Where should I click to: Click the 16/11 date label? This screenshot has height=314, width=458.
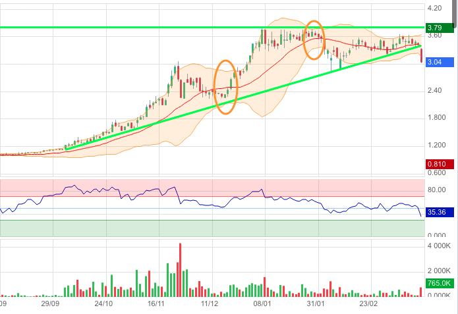click(x=156, y=303)
